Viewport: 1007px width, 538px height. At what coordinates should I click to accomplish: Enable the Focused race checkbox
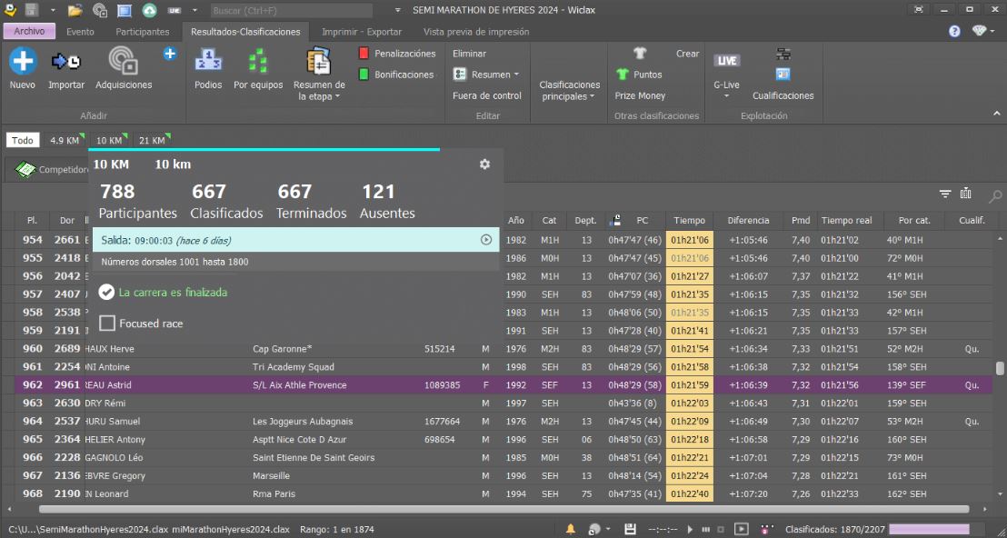tap(107, 324)
